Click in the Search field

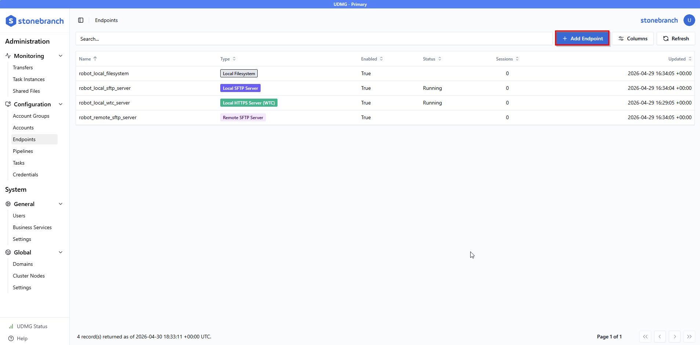[314, 38]
